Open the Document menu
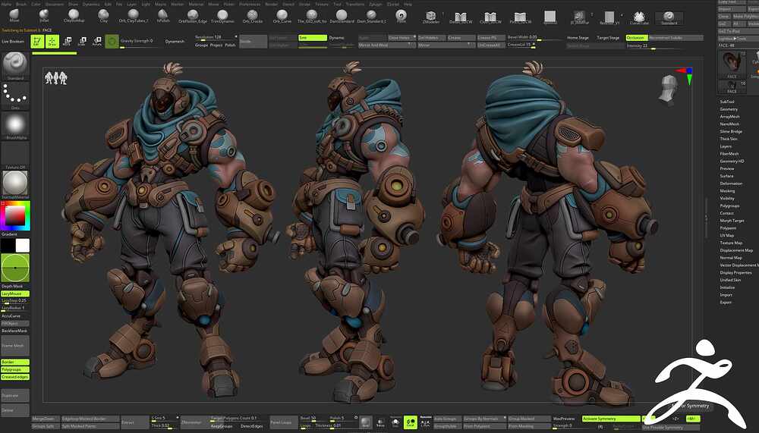Screen dimensions: 759x433 (54, 4)
